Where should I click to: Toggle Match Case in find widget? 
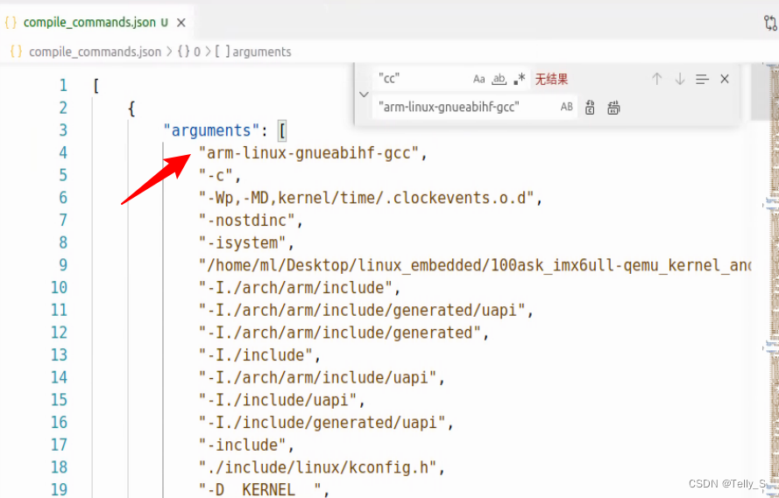479,79
